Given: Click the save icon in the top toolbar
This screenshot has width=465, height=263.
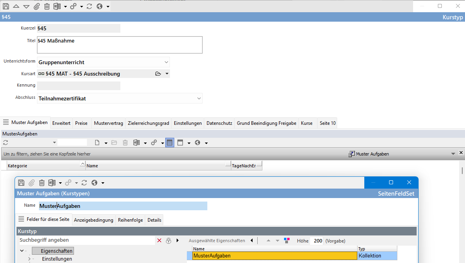Looking at the screenshot, I should [6, 6].
